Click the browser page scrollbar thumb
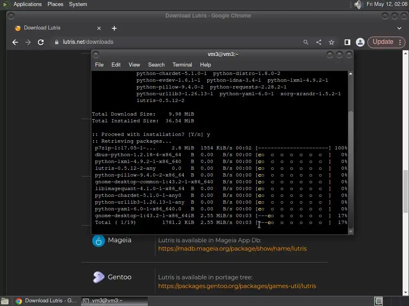The image size is (409, 306). (406, 191)
